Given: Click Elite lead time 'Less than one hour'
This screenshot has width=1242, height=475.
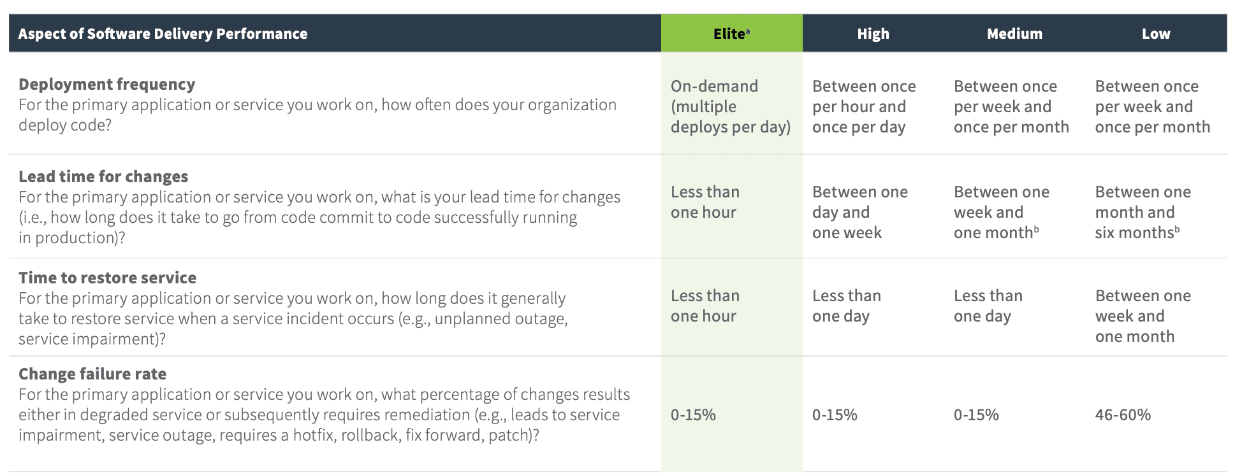Looking at the screenshot, I should tap(705, 202).
